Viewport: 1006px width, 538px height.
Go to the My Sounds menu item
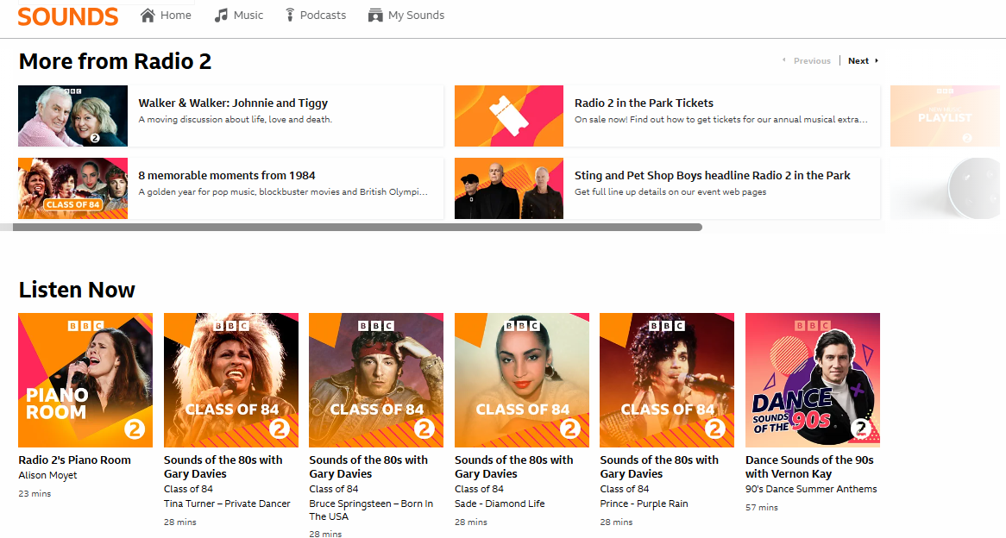point(416,16)
